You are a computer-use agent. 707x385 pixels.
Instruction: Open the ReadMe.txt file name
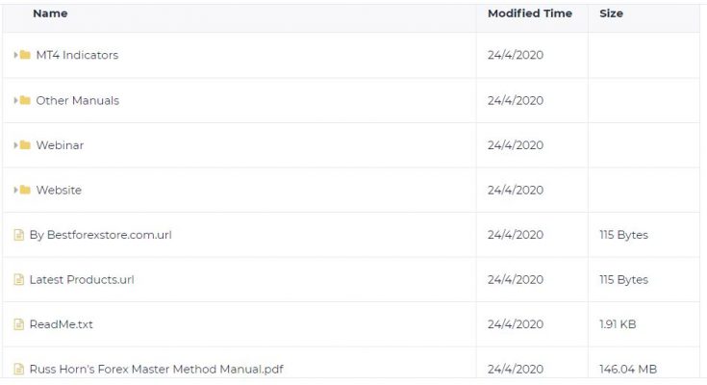[x=61, y=324]
